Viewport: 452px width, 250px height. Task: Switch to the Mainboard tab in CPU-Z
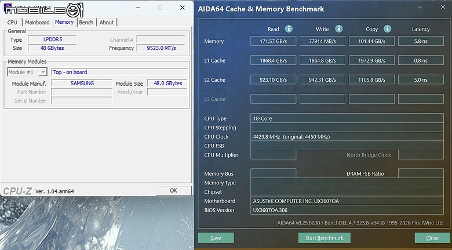37,22
